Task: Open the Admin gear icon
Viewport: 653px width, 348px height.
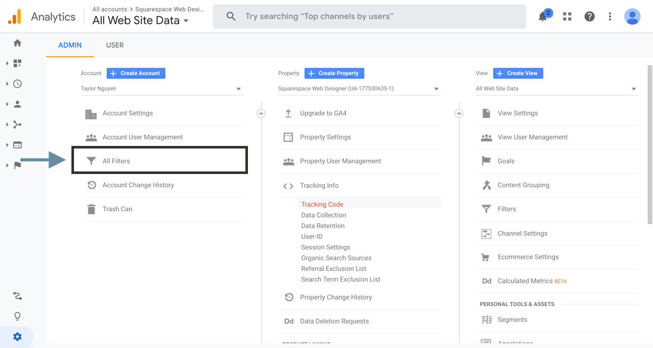Action: click(x=17, y=336)
